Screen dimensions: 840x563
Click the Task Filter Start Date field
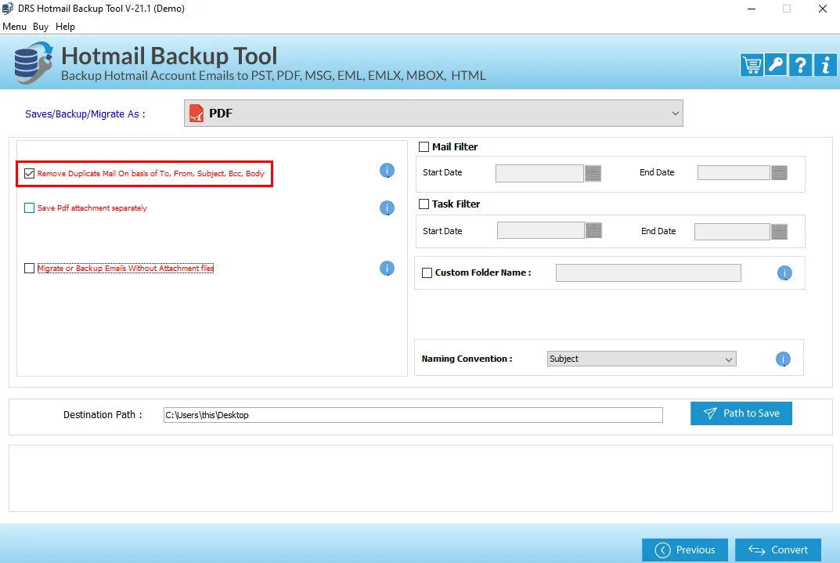(x=540, y=230)
